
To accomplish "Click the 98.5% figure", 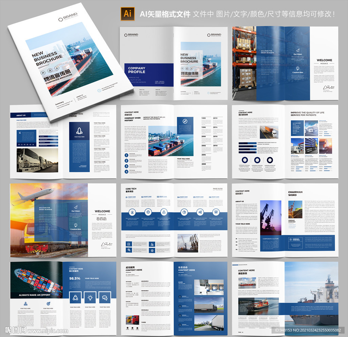I will point(75,278).
